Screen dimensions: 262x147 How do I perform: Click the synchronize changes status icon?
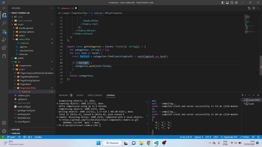click(x=19, y=137)
